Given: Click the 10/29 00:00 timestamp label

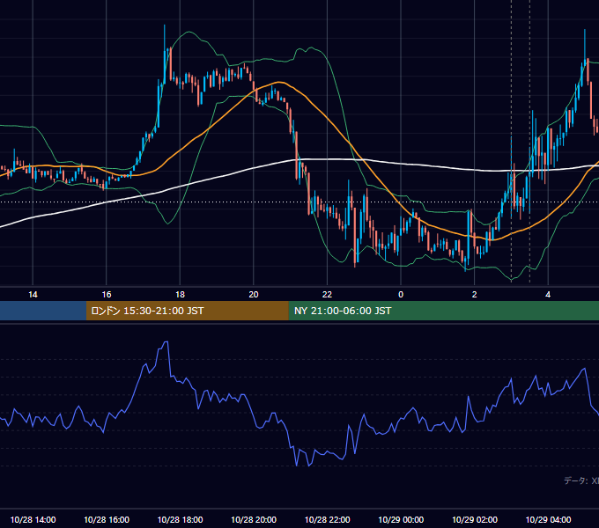Looking at the screenshot, I should 401,519.
